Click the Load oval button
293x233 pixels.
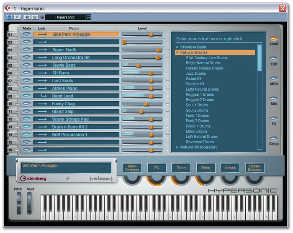pos(274,39)
